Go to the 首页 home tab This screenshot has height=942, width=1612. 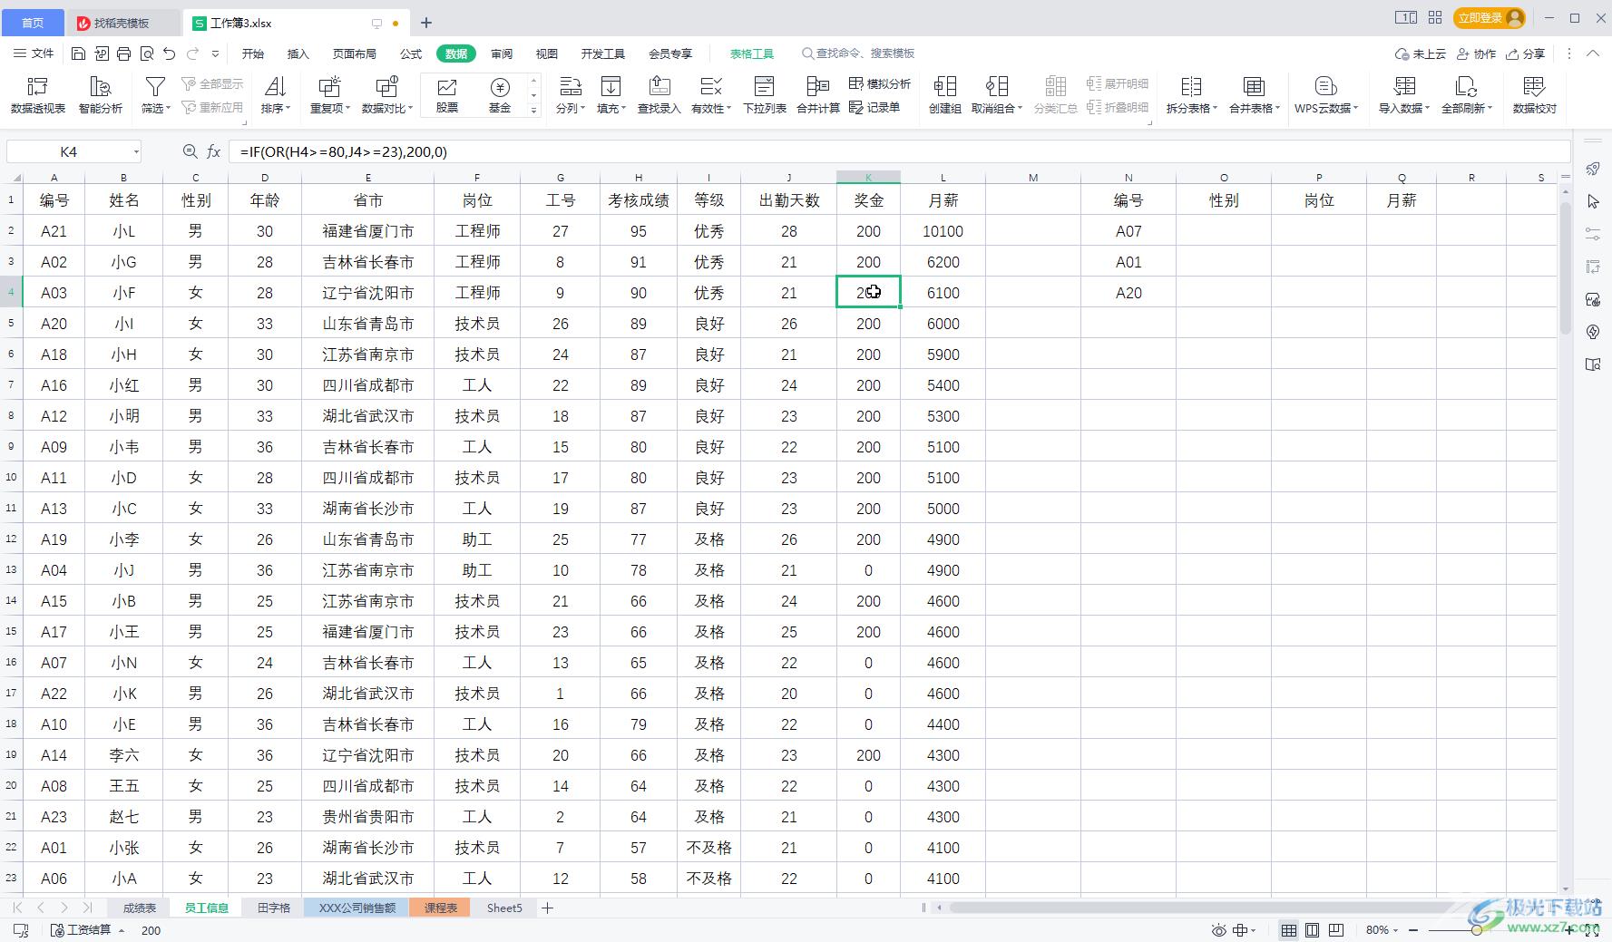click(33, 23)
